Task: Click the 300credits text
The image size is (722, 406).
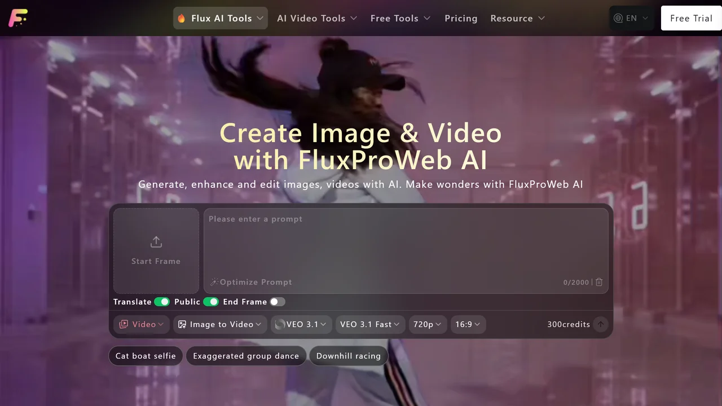Action: (x=569, y=324)
